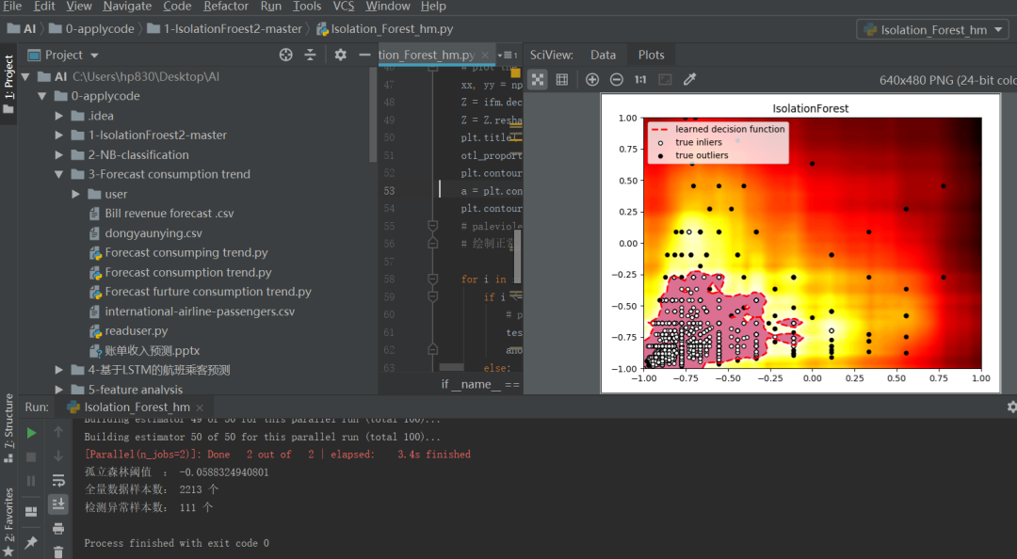Close the Isolation_Forest_hm.py editor tab
Image resolution: width=1017 pixels, height=559 pixels.
tap(485, 56)
